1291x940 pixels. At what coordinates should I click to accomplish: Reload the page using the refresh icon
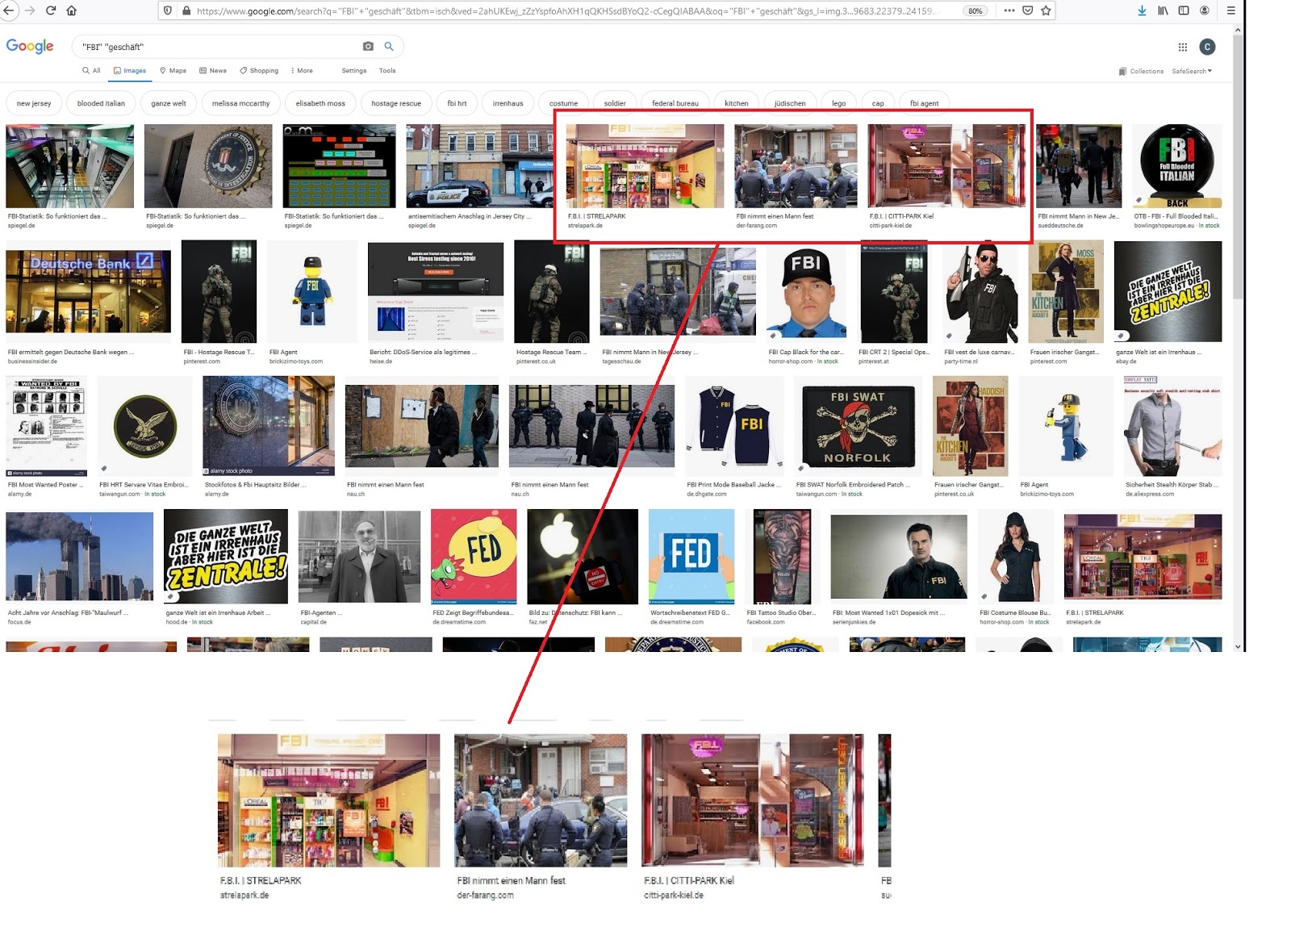pos(51,10)
